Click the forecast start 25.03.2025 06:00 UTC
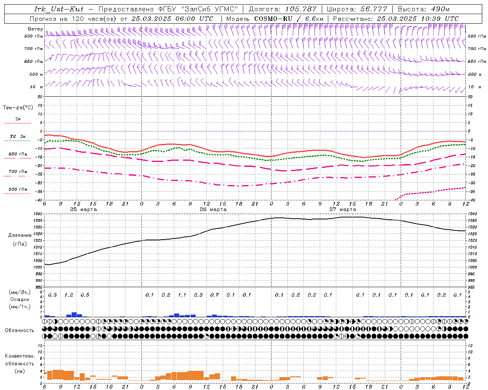488x390 pixels. click(172, 19)
